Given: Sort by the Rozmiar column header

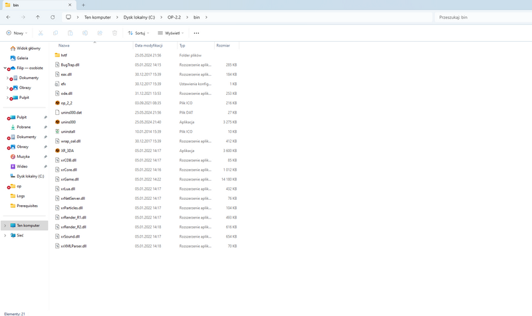Looking at the screenshot, I should pyautogui.click(x=223, y=46).
